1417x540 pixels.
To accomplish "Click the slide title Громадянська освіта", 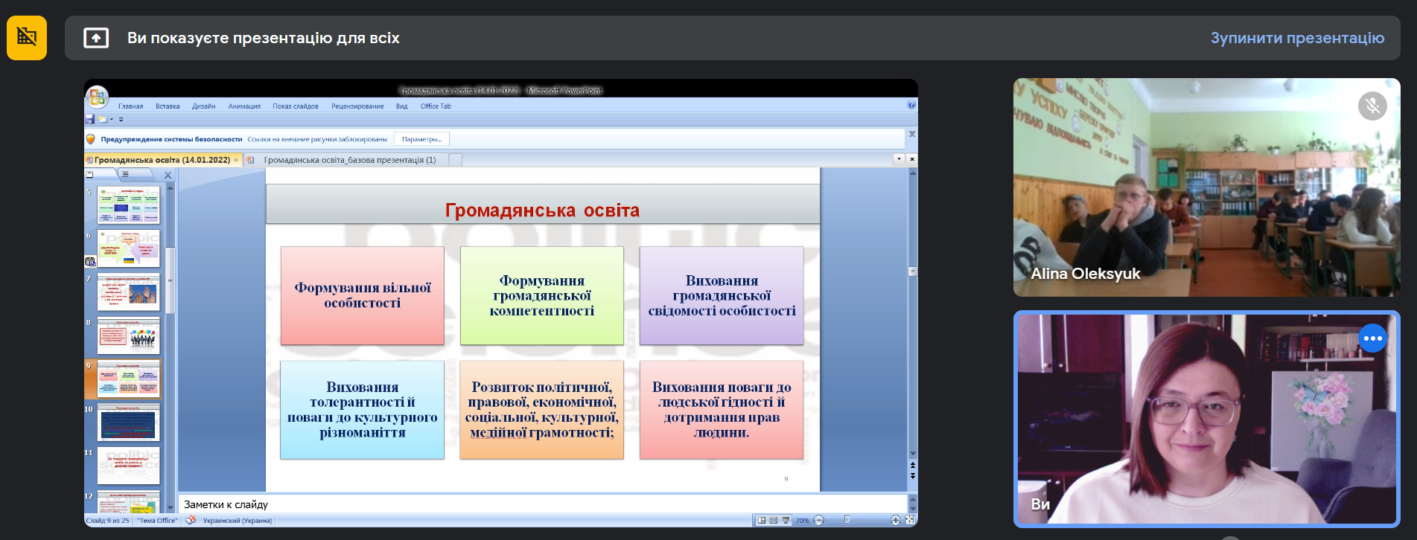I will [x=542, y=210].
